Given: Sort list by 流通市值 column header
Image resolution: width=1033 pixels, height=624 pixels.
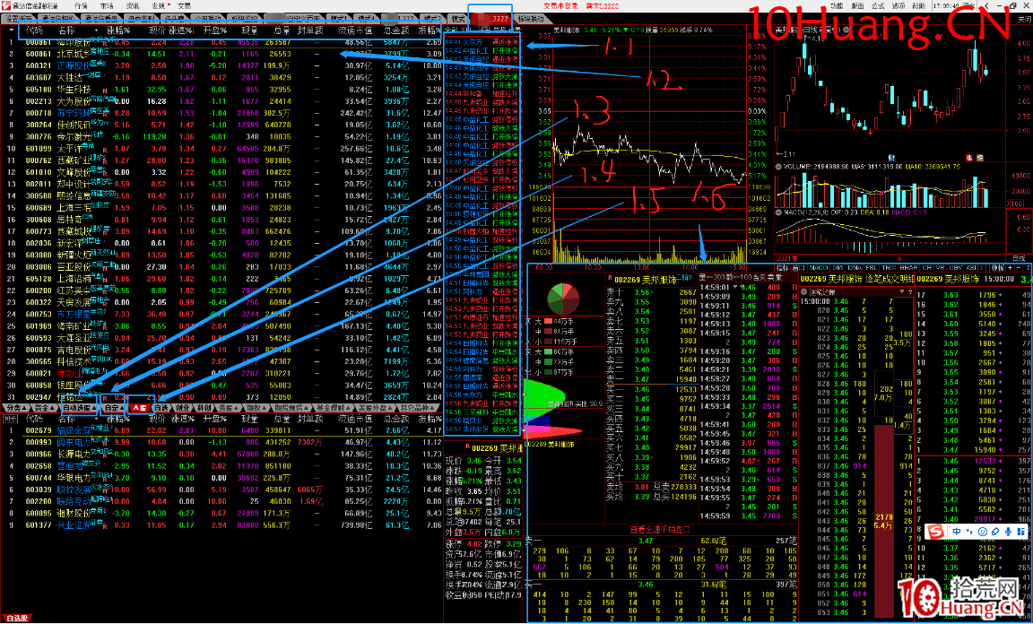Looking at the screenshot, I should [355, 30].
